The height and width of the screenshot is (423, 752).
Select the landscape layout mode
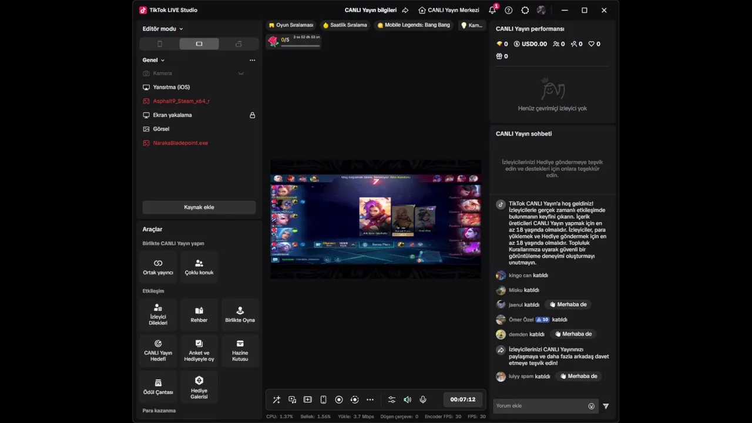tap(199, 44)
